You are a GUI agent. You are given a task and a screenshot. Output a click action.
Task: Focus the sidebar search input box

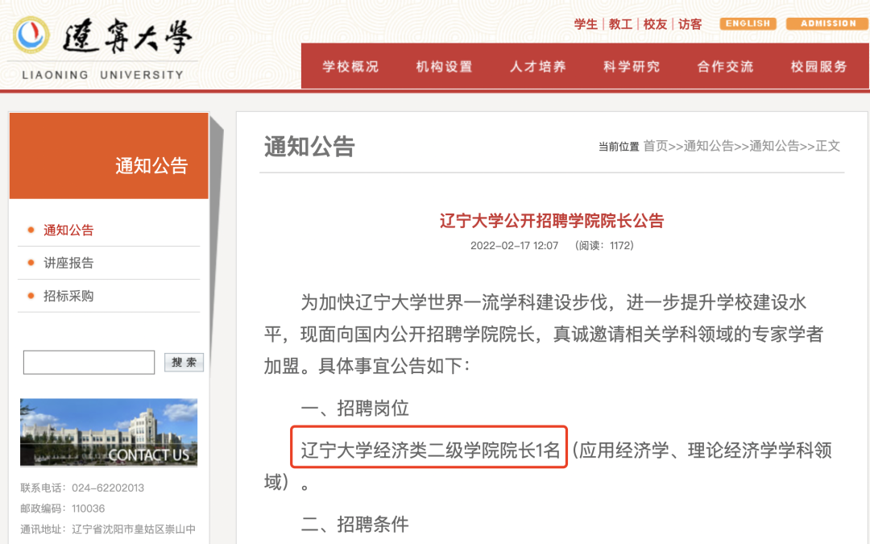click(x=89, y=363)
